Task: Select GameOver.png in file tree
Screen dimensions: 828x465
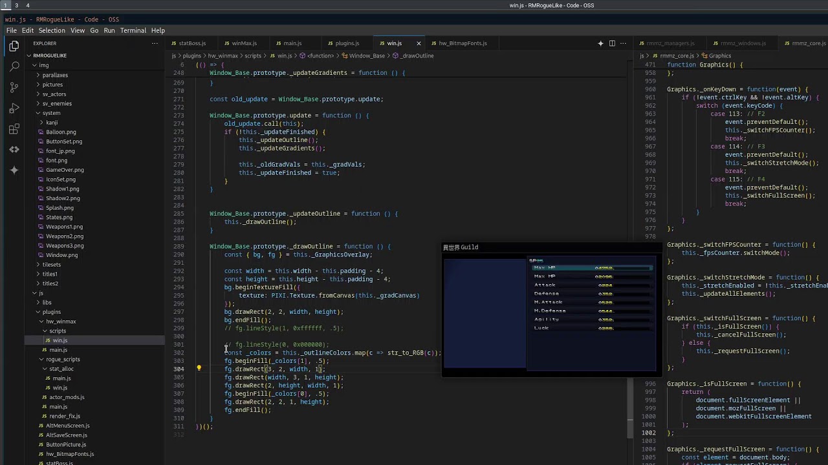Action: coord(65,170)
